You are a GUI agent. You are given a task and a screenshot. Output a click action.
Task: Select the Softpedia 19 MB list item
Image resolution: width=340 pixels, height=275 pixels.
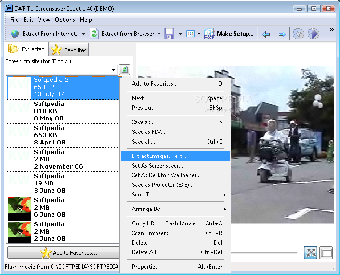(x=63, y=183)
